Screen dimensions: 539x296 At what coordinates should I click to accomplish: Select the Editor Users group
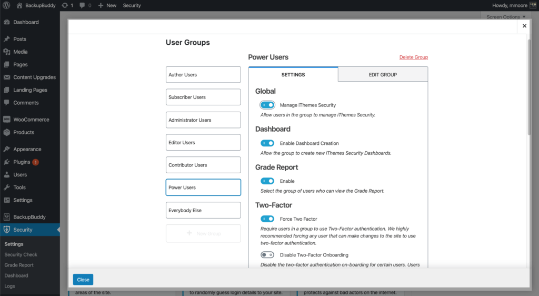(203, 142)
